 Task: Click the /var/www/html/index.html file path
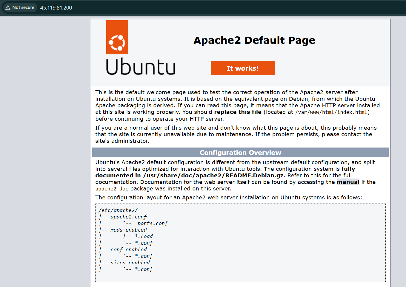pyautogui.click(x=332, y=112)
